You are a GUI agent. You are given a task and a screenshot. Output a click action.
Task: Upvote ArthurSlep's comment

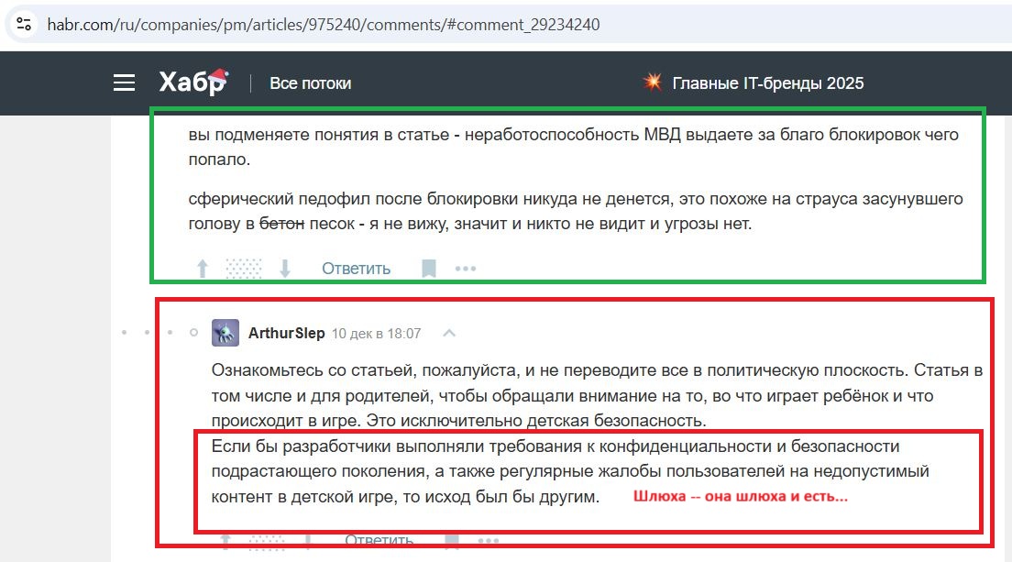[x=225, y=541]
